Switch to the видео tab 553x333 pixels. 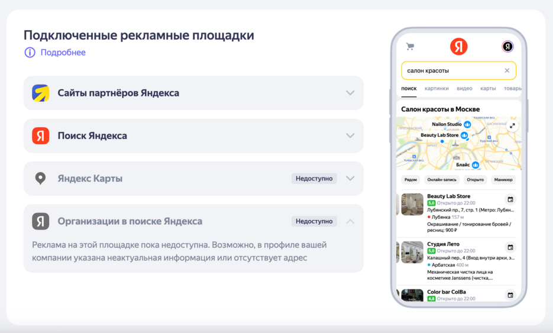pos(464,88)
